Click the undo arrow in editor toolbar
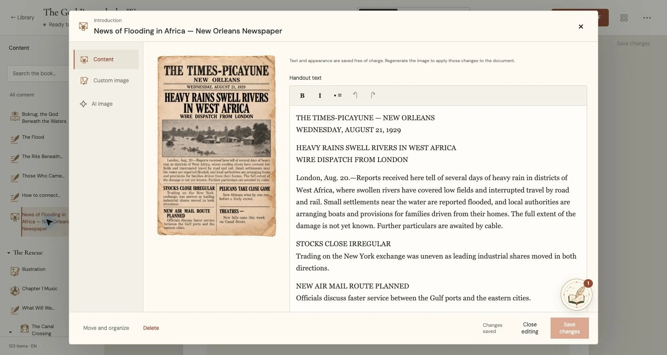This screenshot has width=667, height=355. [355, 96]
